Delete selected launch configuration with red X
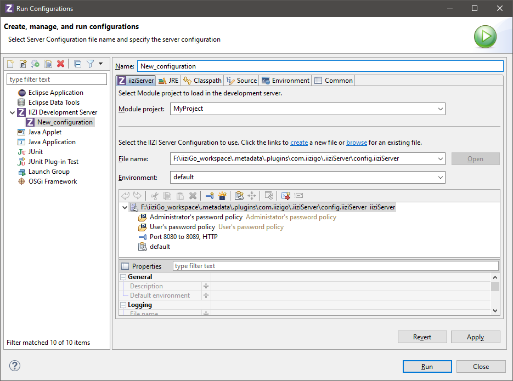This screenshot has width=513, height=381. 61,64
